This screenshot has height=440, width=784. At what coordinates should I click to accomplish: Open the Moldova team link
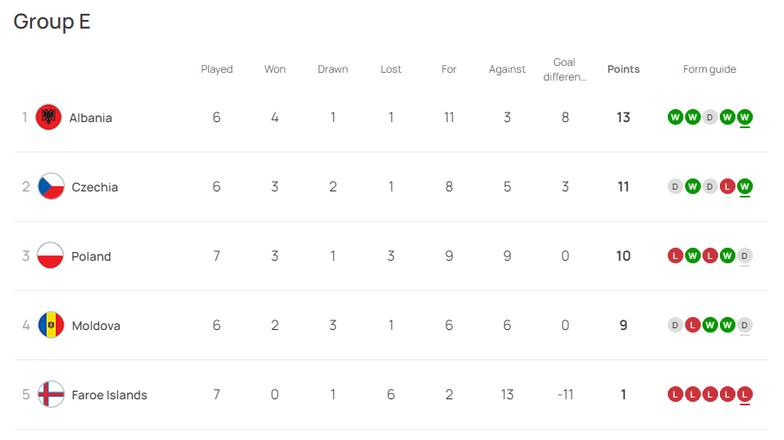pyautogui.click(x=96, y=327)
